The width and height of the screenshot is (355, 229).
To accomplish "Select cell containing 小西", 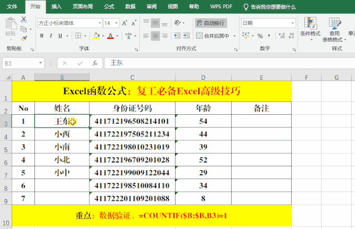I will coord(62,134).
